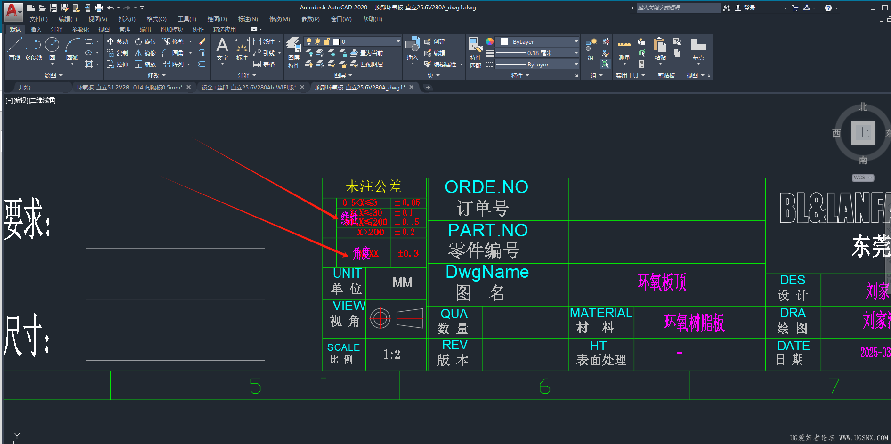The image size is (891, 444).
Task: Open the 0.18 毫米 lineweight dropdown
Action: click(x=575, y=53)
